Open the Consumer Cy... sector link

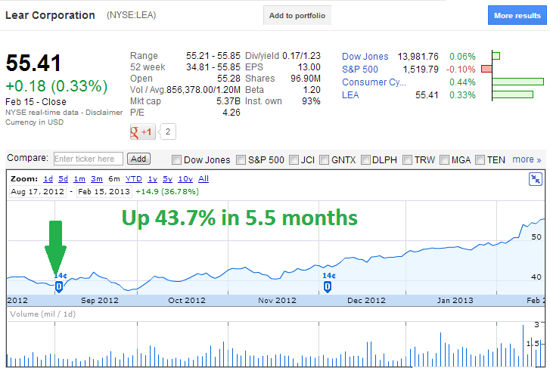tap(374, 82)
